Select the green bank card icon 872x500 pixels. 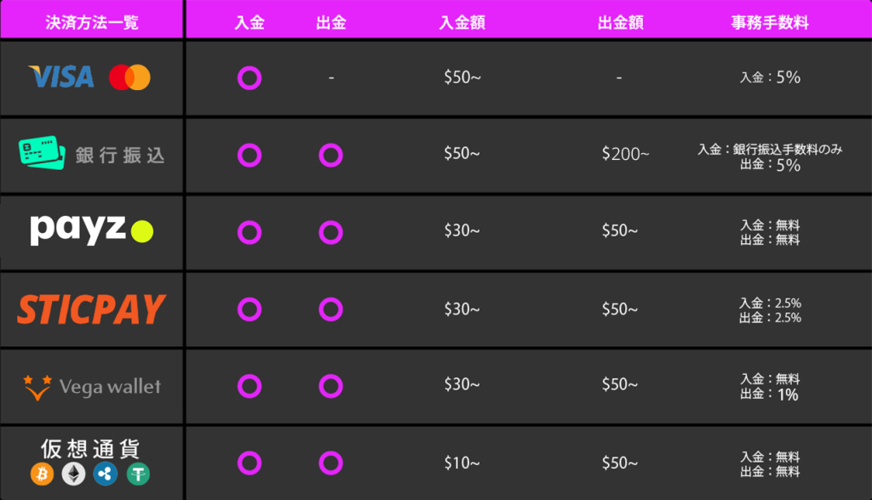pyautogui.click(x=42, y=153)
